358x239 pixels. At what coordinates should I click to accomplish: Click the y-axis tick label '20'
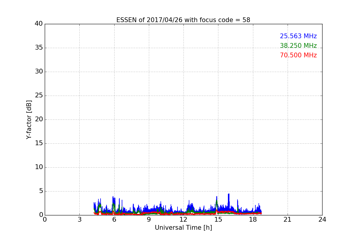click(x=39, y=119)
